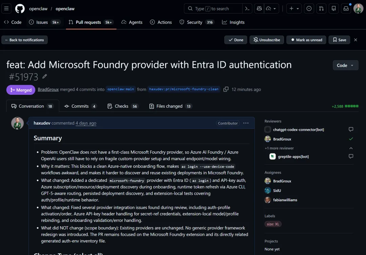View BradGroux approved review checkmark
Image resolution: width=366 pixels, height=255 pixels.
click(351, 139)
